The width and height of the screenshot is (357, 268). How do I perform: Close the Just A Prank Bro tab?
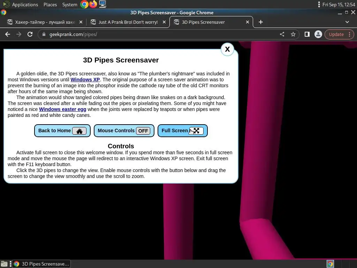point(164,22)
